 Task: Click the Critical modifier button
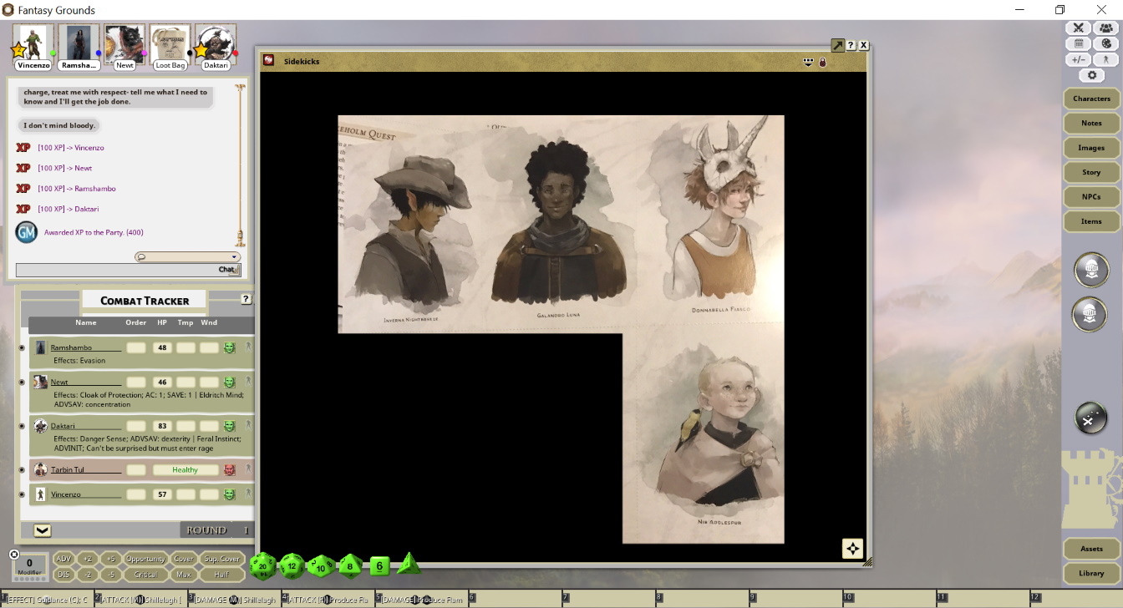[x=145, y=575]
